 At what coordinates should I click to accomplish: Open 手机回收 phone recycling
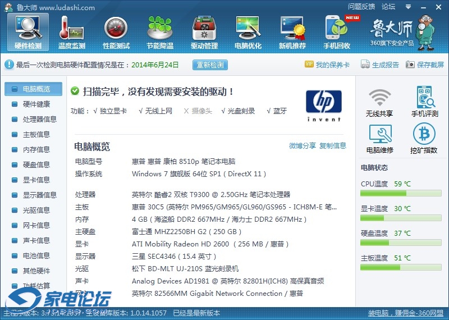click(337, 33)
